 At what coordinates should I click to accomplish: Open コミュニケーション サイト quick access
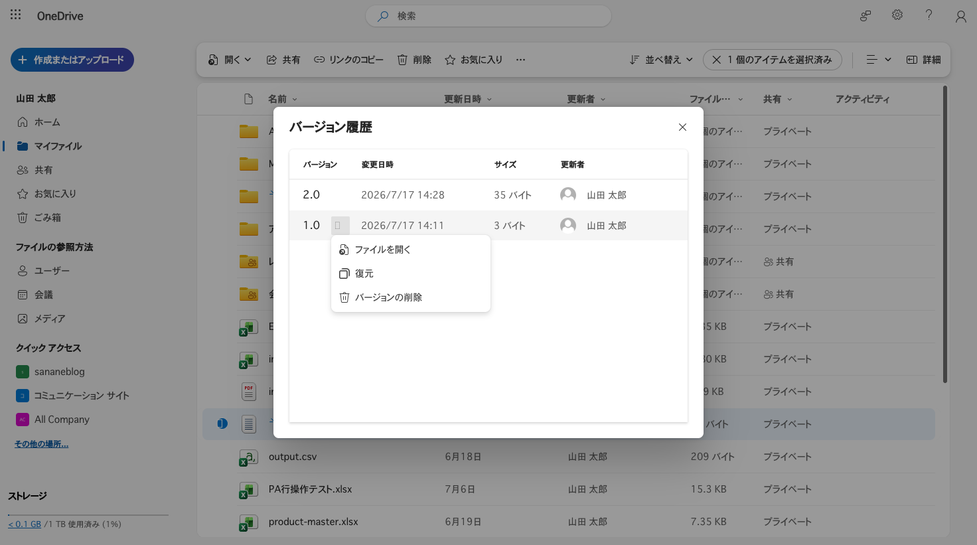[x=73, y=396]
